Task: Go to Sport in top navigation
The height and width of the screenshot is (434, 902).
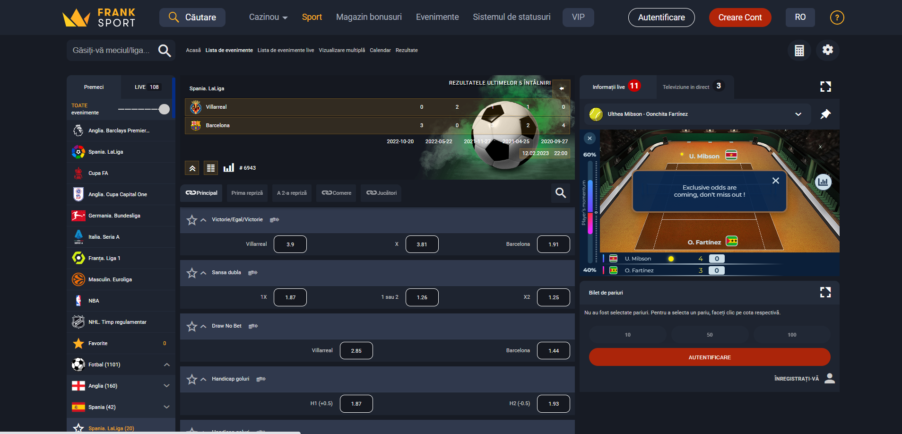Action: [312, 17]
